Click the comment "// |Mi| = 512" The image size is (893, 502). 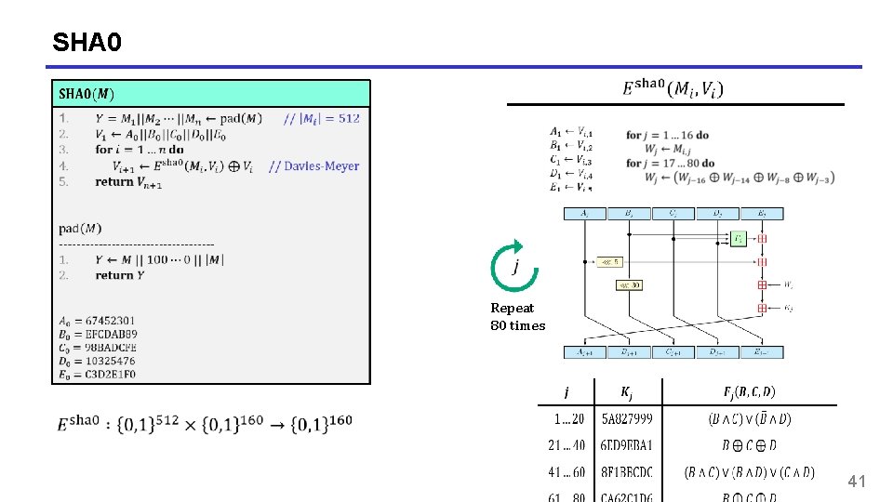pos(321,119)
